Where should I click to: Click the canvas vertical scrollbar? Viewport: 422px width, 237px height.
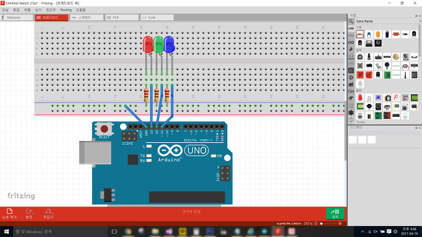pyautogui.click(x=345, y=131)
